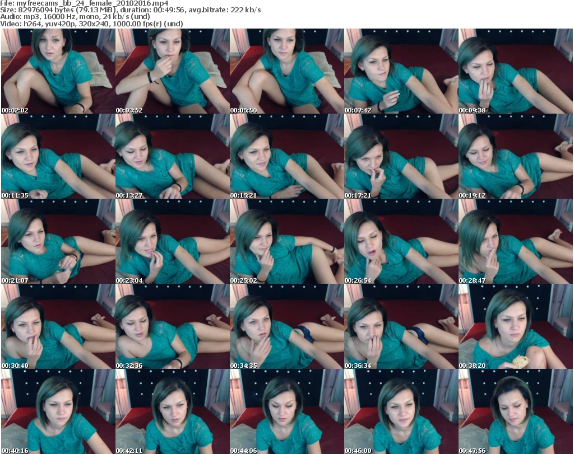This screenshot has height=454, width=574.
Task: Choose the frame timestamped 00:44:06
Action: point(287,411)
